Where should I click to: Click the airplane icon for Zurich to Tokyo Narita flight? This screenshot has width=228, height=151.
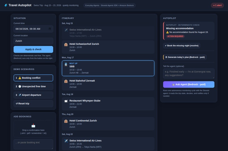click(66, 141)
